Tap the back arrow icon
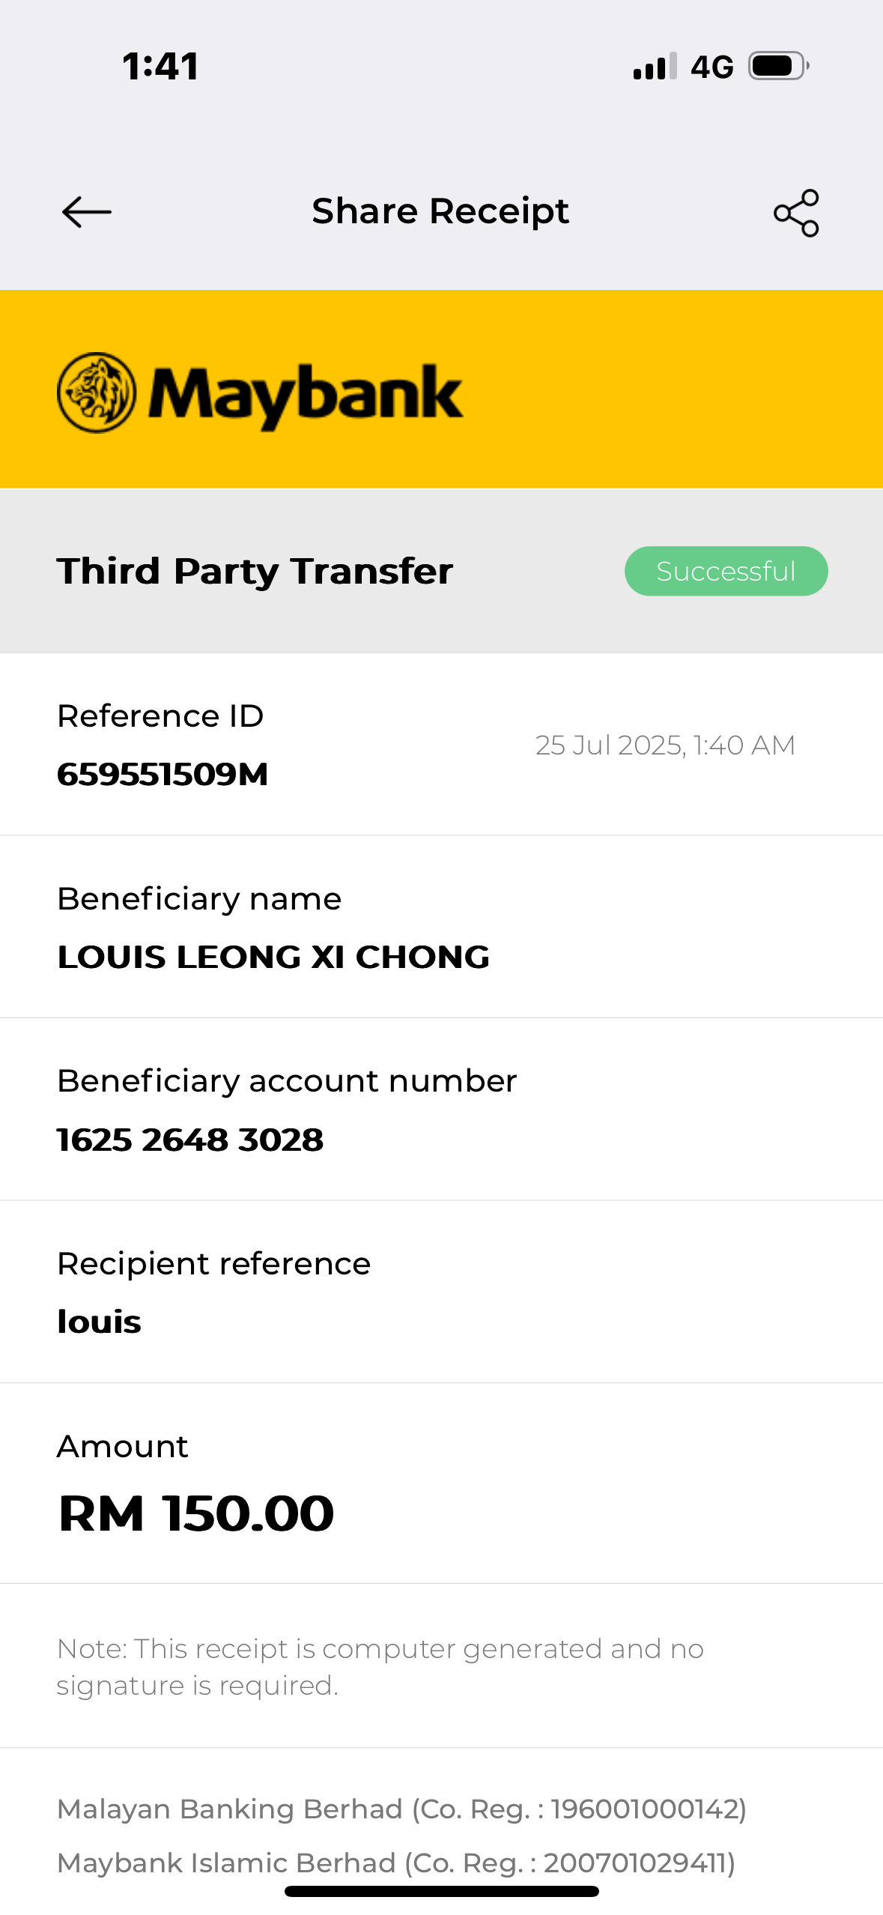883x1915 pixels. pos(87,212)
